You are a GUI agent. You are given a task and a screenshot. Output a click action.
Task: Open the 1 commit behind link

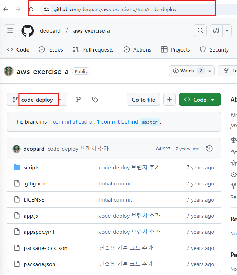click(117, 122)
